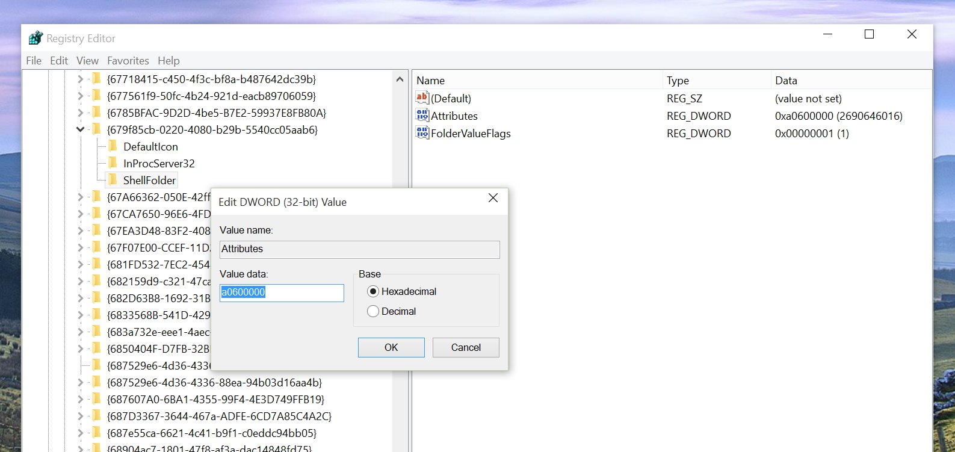Click folder icon of {687e55ca-6621-4c41-b9f1-c0eddc94bb05}
Image resolution: width=955 pixels, height=452 pixels.
tap(96, 433)
